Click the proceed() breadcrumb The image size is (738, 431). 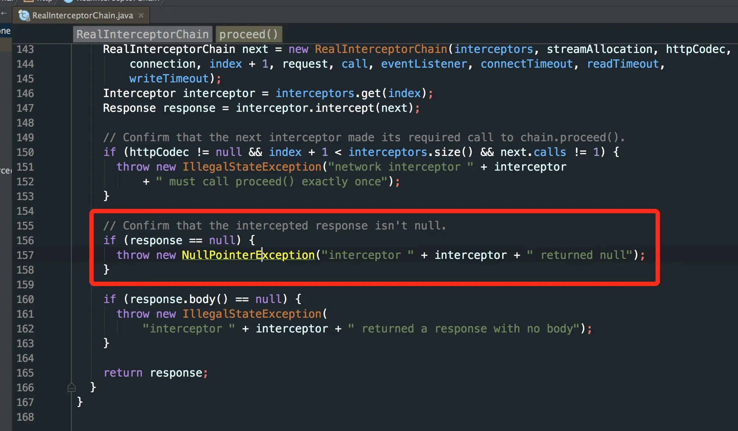pyautogui.click(x=248, y=34)
